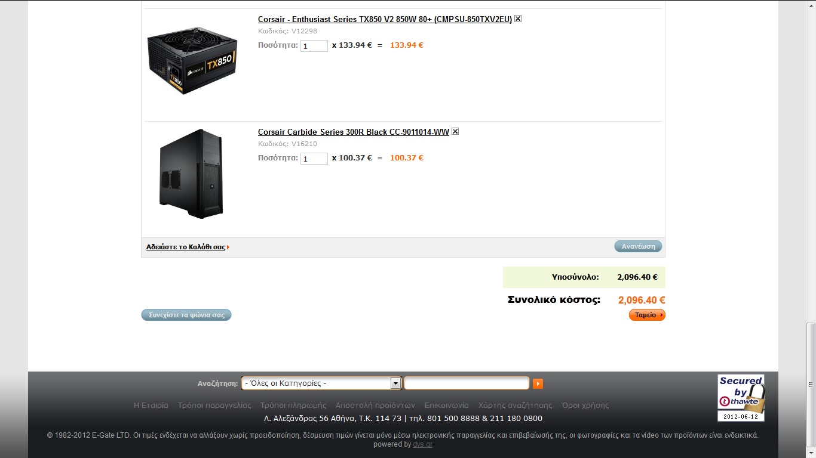Remove Corsair Carbide 300R with X icon
The width and height of the screenshot is (816, 458).
455,131
